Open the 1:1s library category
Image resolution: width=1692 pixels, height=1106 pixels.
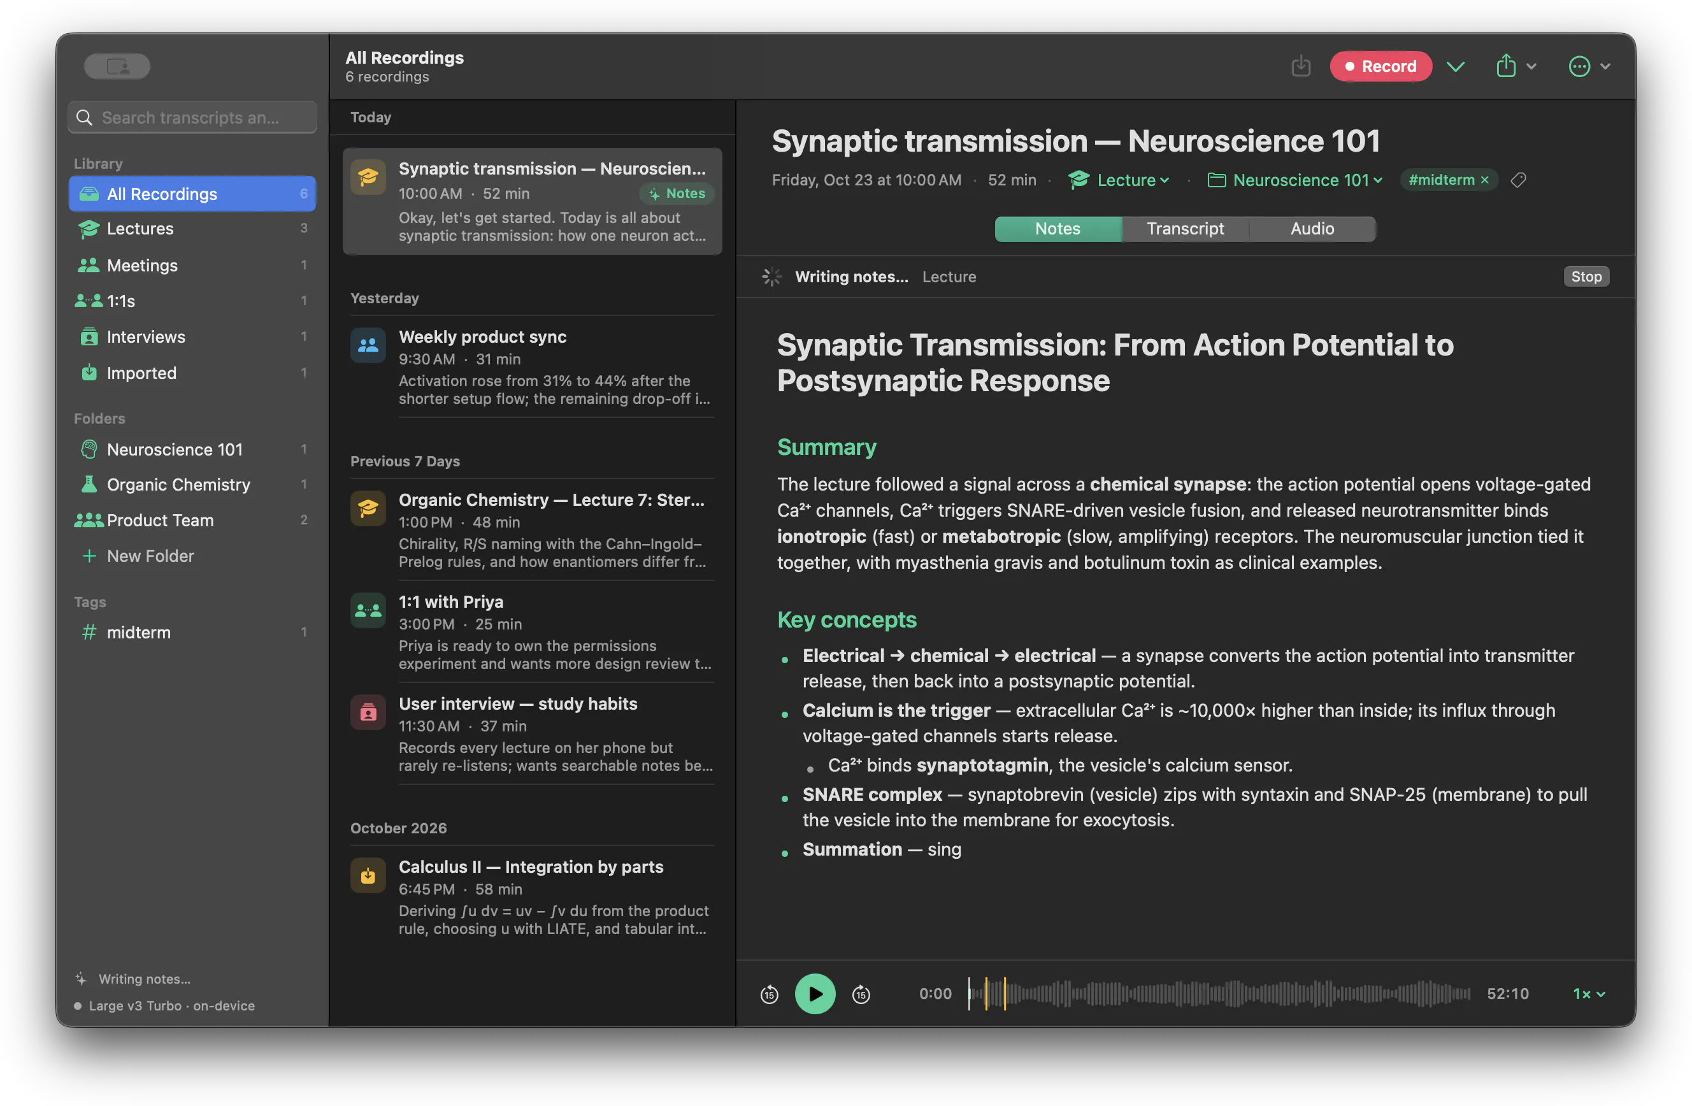[x=192, y=301]
